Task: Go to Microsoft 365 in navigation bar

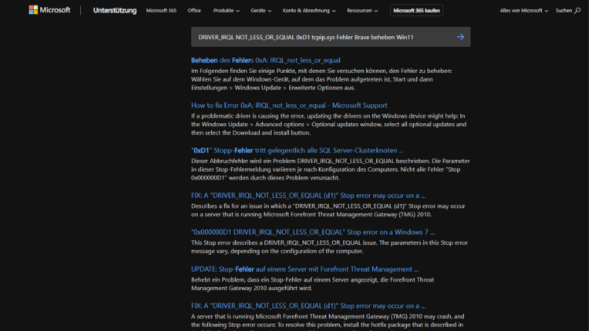Action: (x=161, y=11)
